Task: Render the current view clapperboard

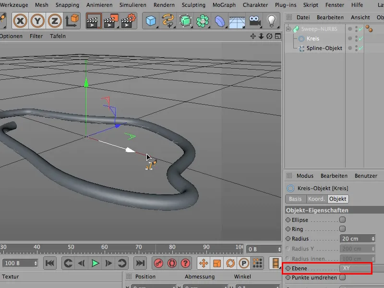Action: 94,21
